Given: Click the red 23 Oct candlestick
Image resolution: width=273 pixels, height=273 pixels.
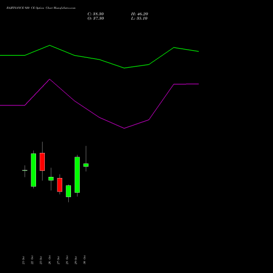Looking at the screenshot, I should coord(42,162).
